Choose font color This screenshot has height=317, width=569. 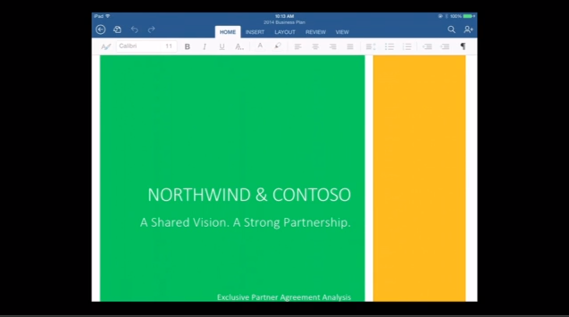pos(260,46)
